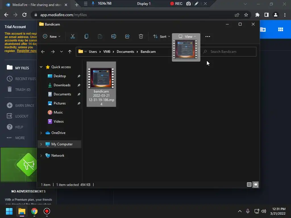291x218 pixels.
Task: Open Chrome extensions puzzle icon
Action: point(257,15)
